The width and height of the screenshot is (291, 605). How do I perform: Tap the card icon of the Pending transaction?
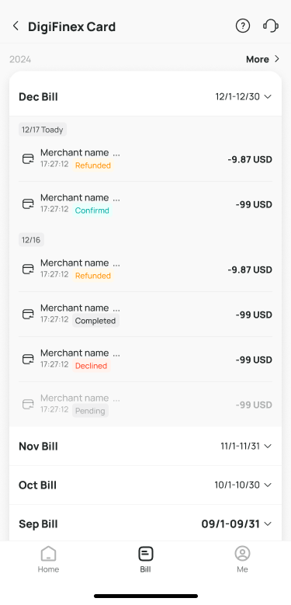coord(28,405)
